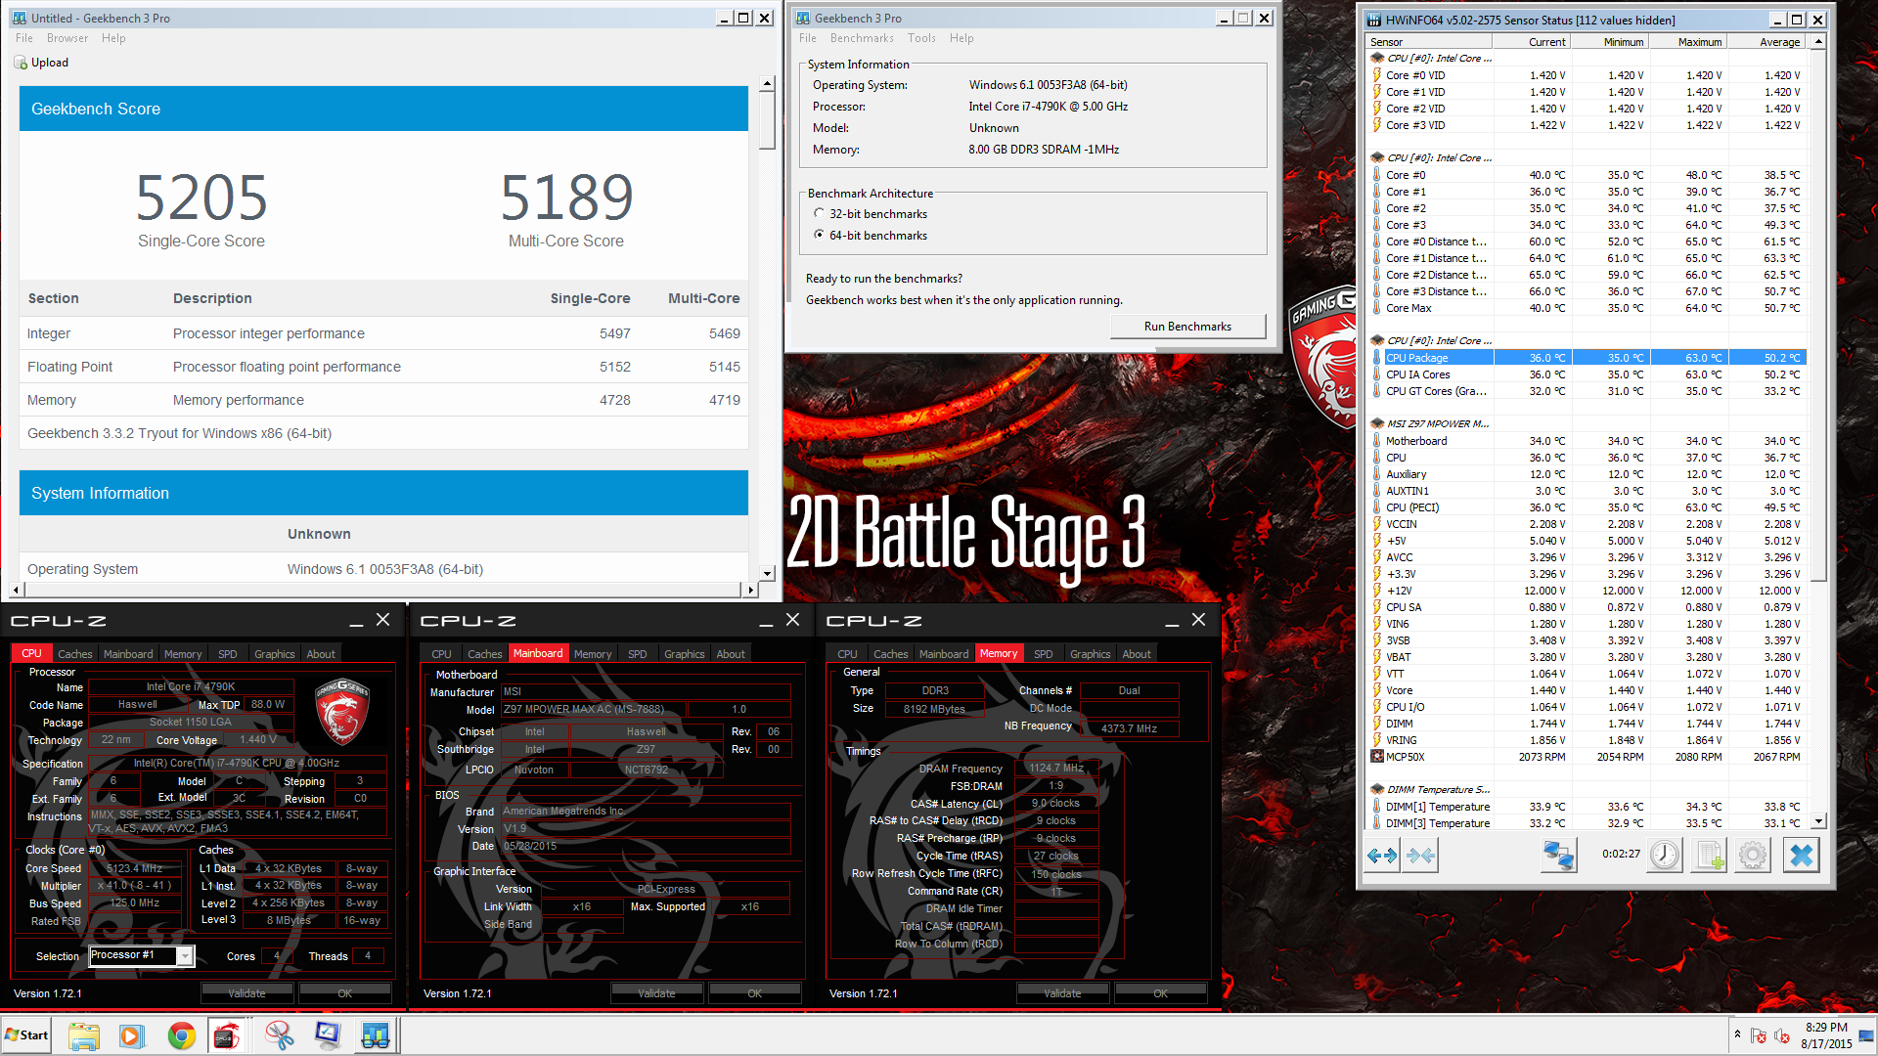Click OK in the first CPU-Z window
This screenshot has width=1878, height=1056.
(344, 993)
